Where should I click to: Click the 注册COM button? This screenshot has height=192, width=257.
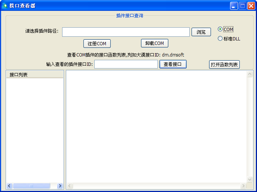click(x=97, y=44)
